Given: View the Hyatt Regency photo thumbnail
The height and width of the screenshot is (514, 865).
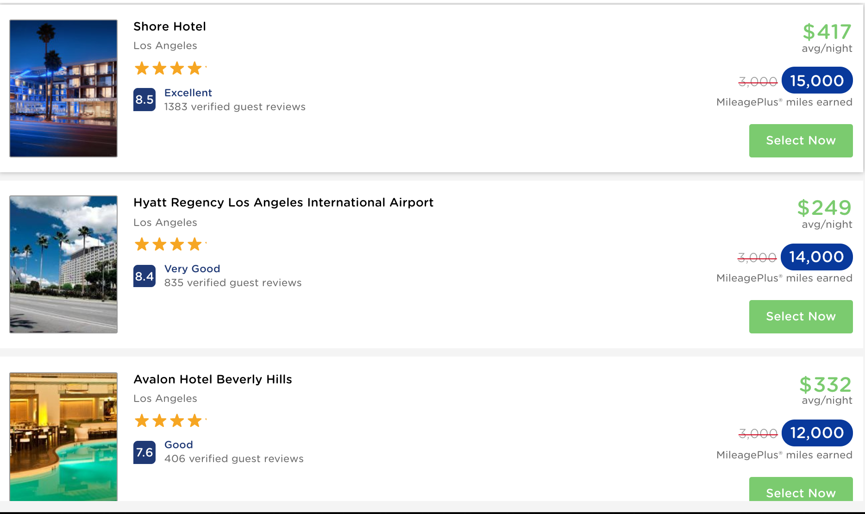Looking at the screenshot, I should click(63, 264).
